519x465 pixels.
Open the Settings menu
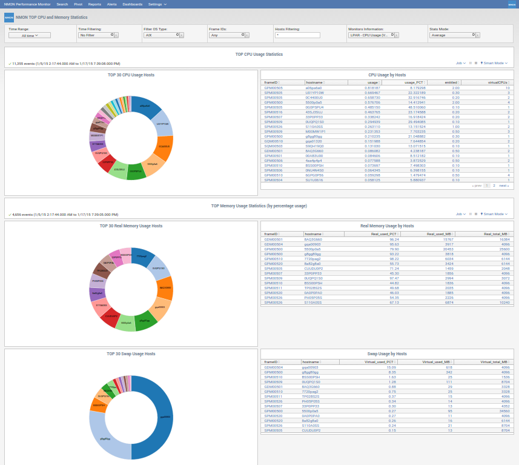tap(157, 4)
